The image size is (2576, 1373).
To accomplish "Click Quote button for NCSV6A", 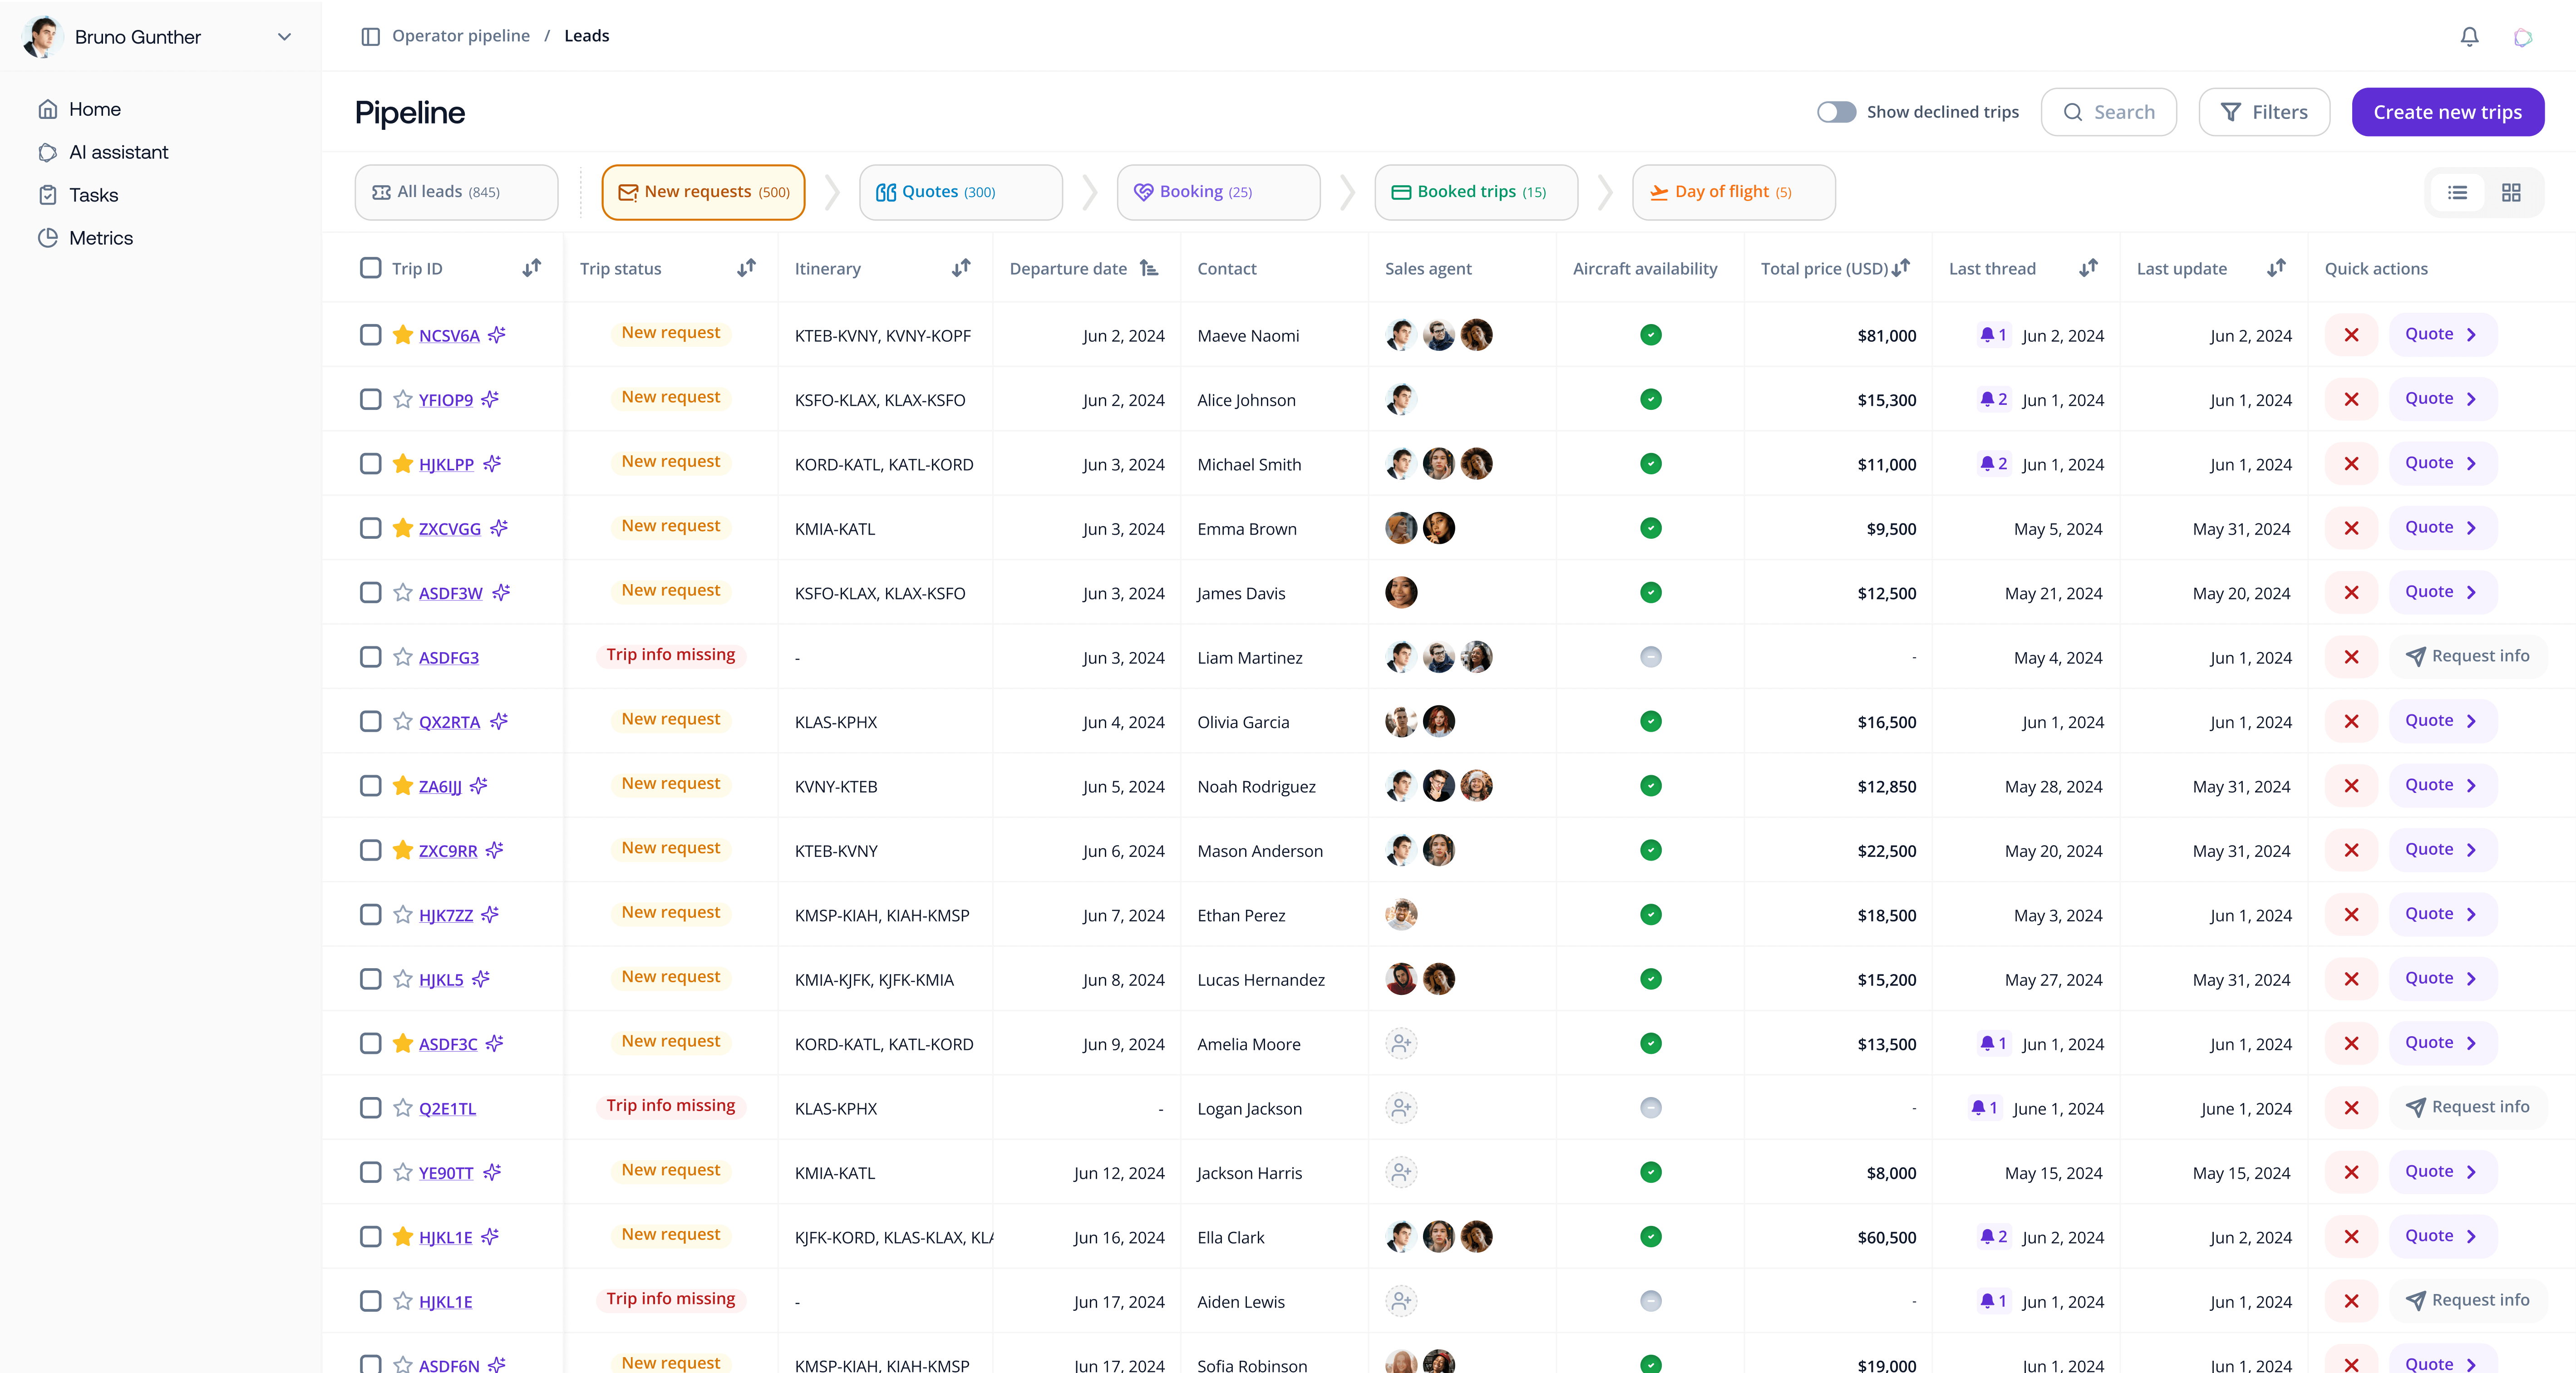I will pos(2442,335).
